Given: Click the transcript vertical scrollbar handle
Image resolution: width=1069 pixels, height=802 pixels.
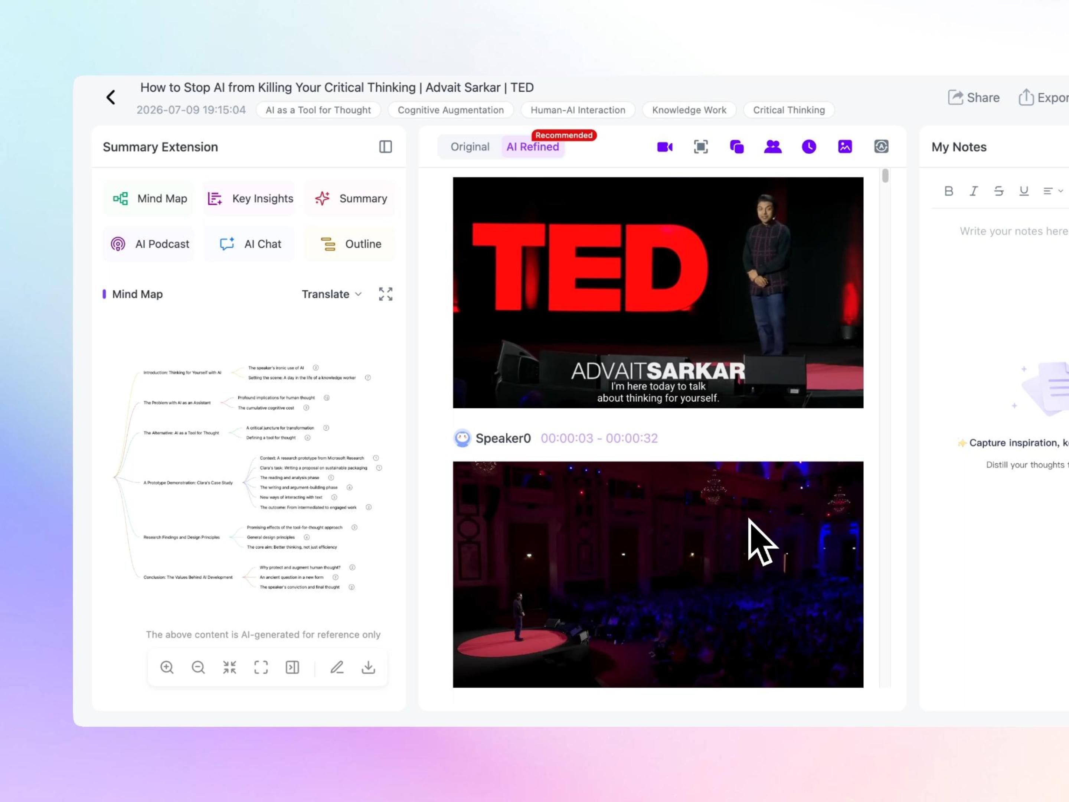Looking at the screenshot, I should tap(885, 176).
